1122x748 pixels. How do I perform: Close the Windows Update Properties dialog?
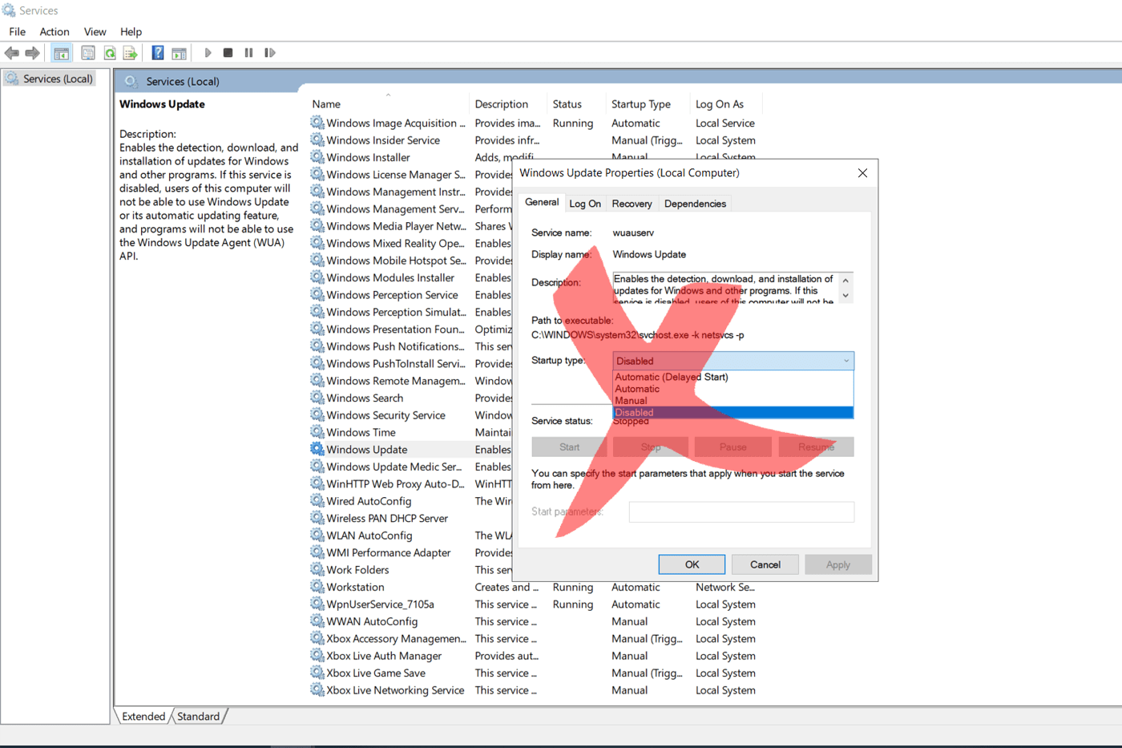(862, 173)
